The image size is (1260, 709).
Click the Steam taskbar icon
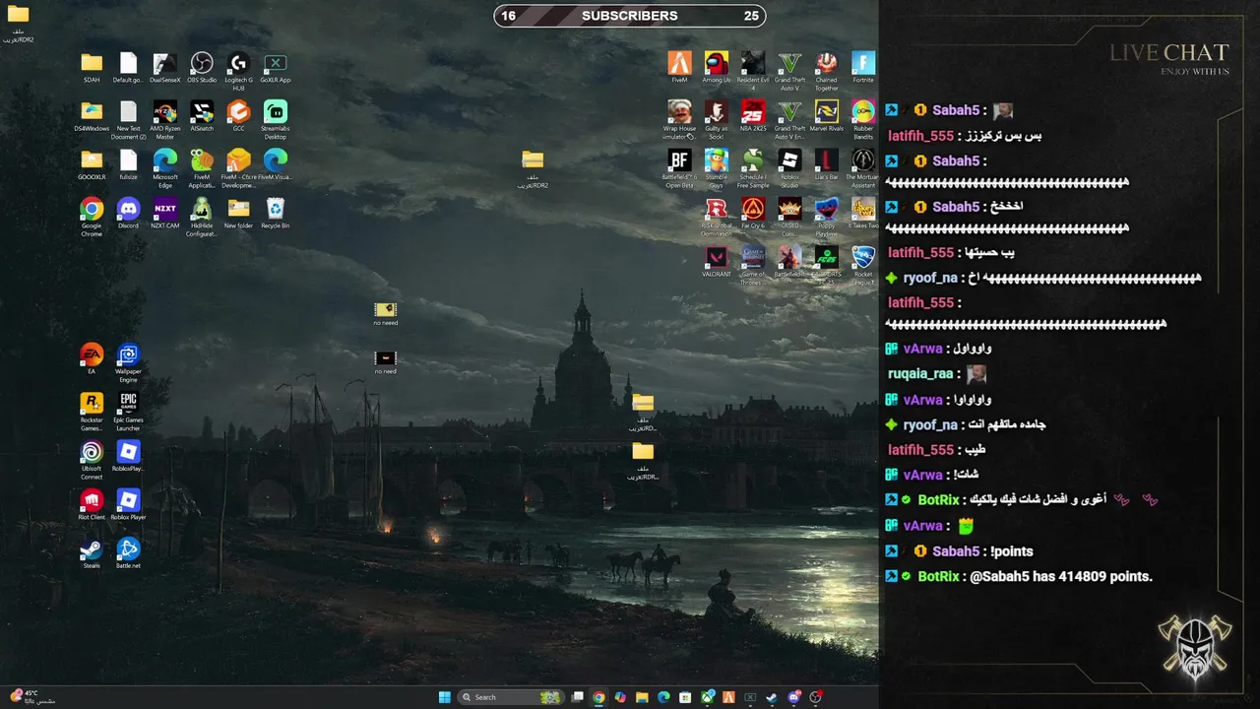772,697
